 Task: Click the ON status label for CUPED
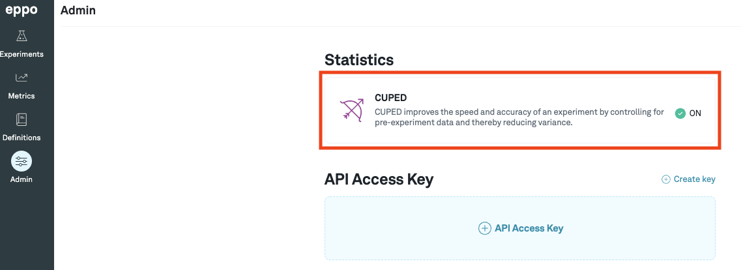click(x=695, y=113)
